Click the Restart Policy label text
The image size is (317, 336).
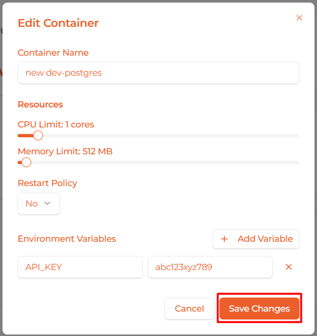click(47, 183)
